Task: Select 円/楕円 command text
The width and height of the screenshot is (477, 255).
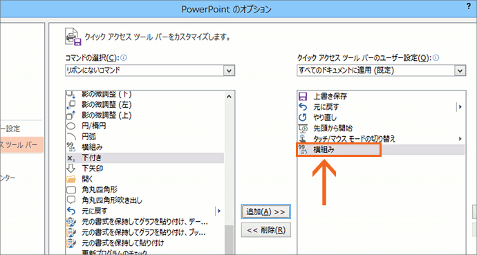Action: [x=94, y=126]
